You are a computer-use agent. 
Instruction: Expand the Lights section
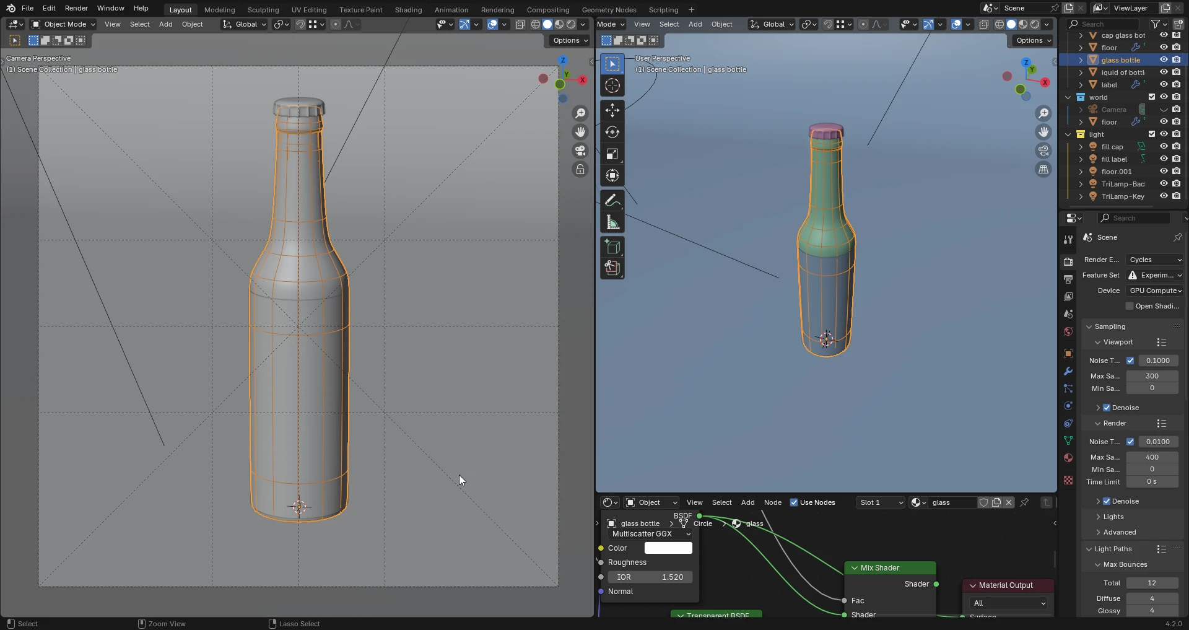click(1113, 517)
